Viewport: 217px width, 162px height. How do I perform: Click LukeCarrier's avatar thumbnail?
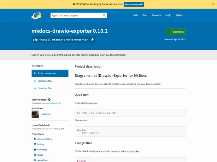(35, 114)
